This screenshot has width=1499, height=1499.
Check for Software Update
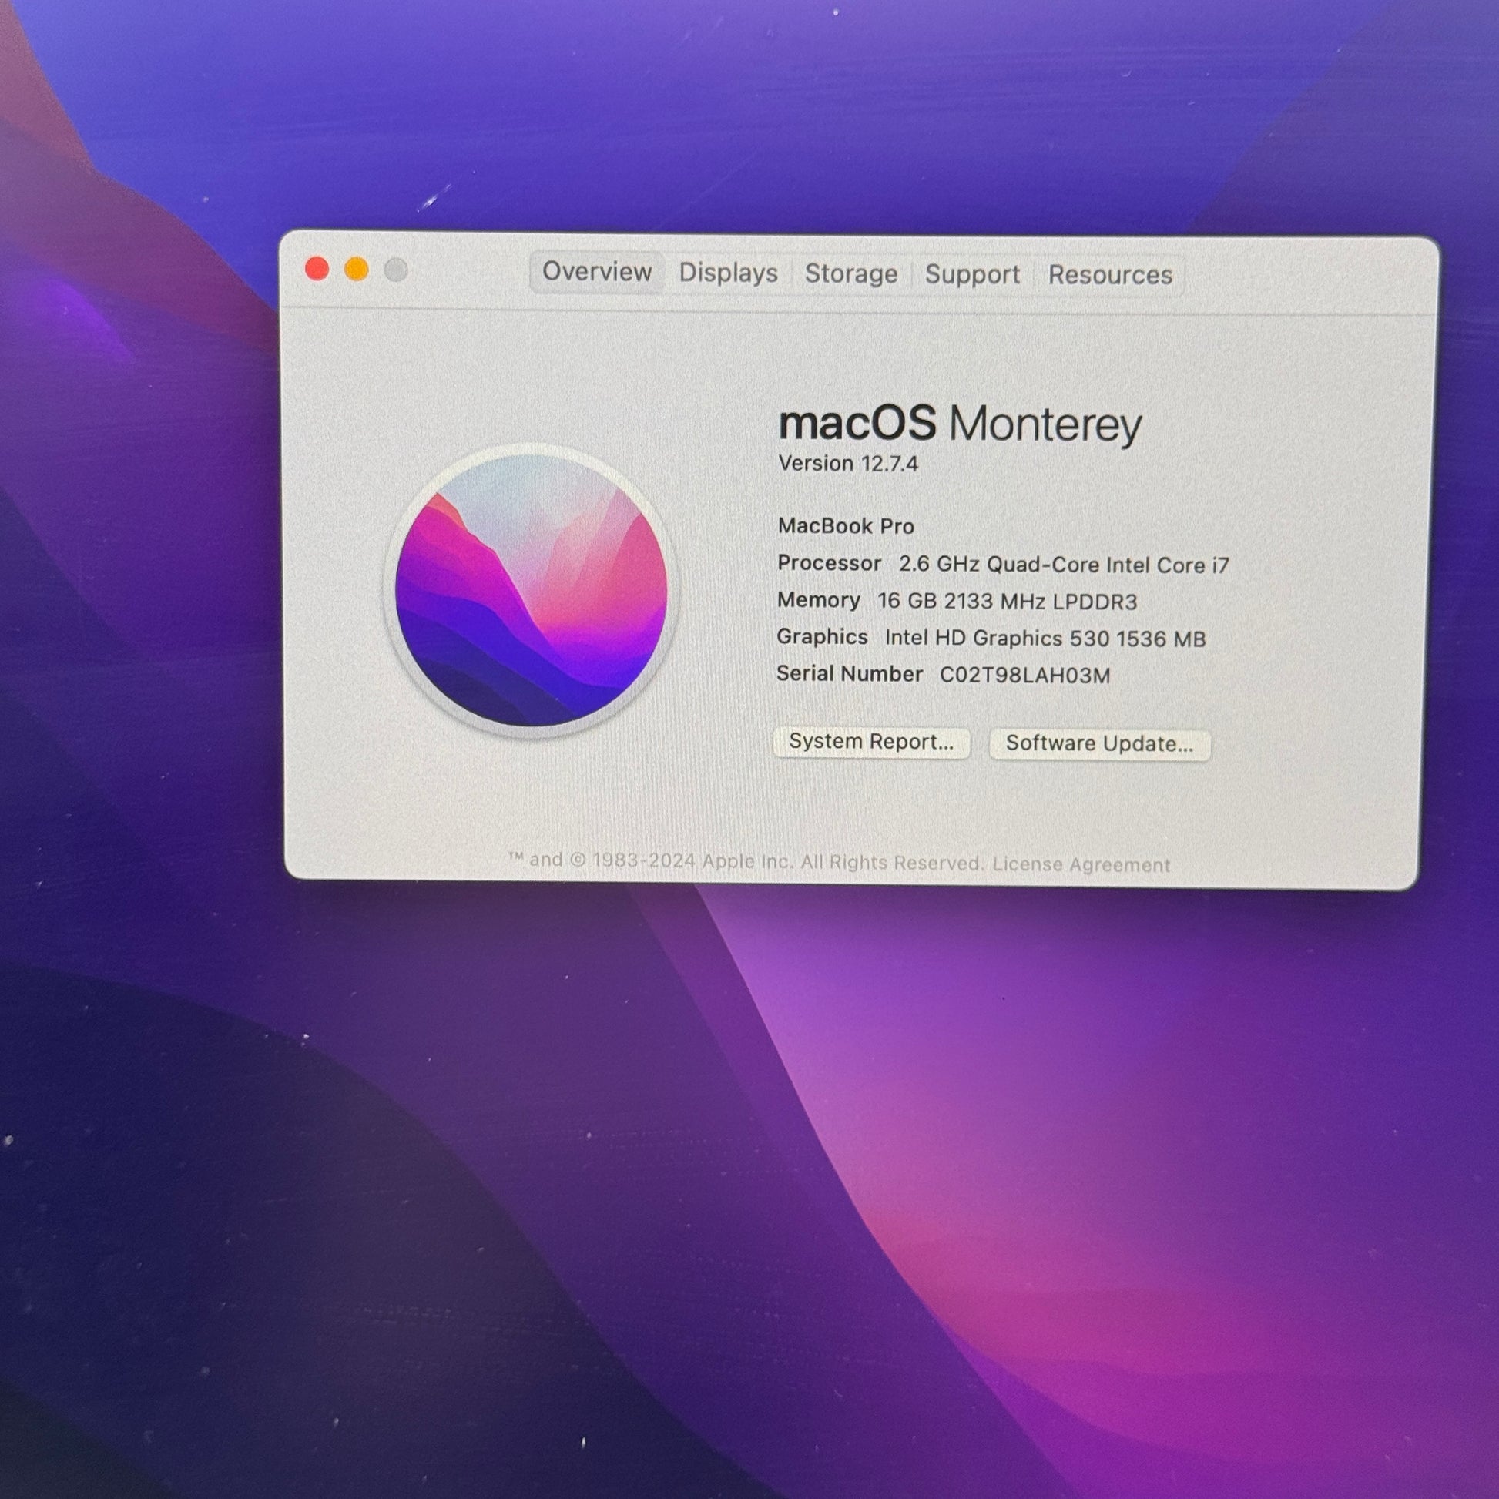(1099, 743)
